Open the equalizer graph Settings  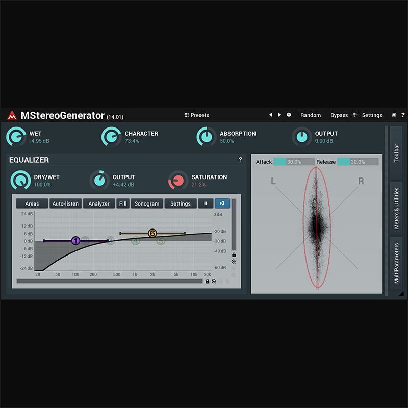point(181,203)
